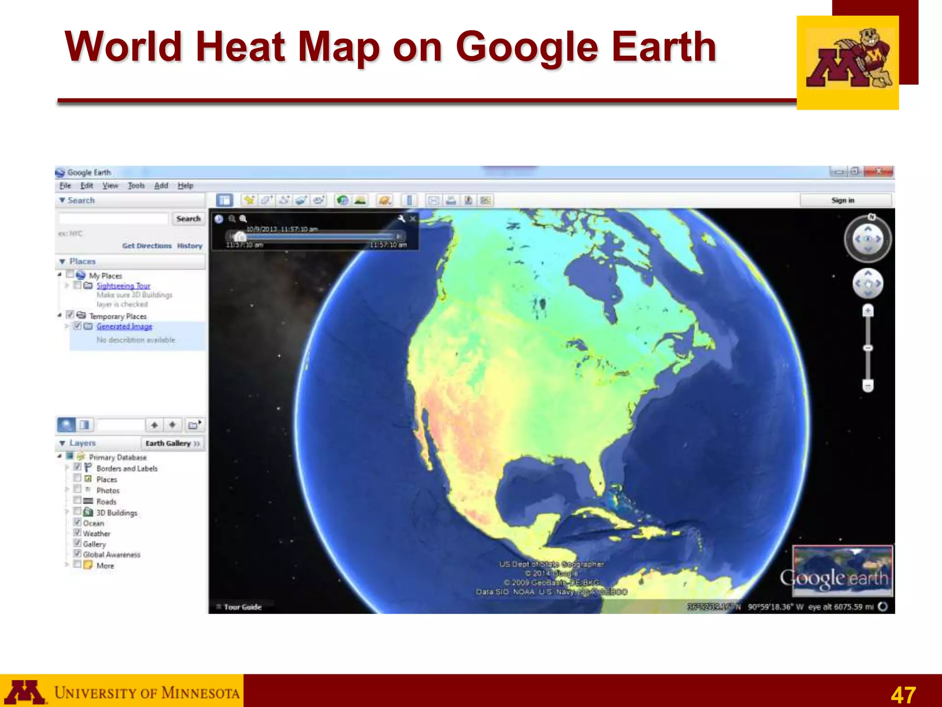Click the Get Directions link
942x707 pixels.
(147, 246)
